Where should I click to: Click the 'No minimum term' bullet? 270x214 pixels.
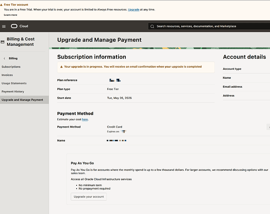[90, 185]
